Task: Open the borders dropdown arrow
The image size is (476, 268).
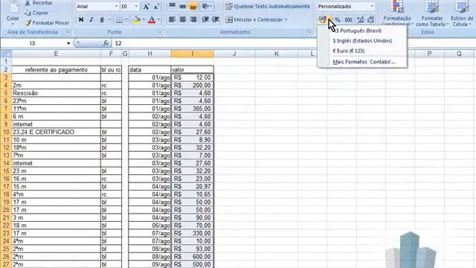Action: click(126, 20)
